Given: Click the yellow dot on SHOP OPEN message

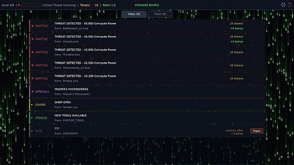Looking at the screenshot, I should (32, 105).
